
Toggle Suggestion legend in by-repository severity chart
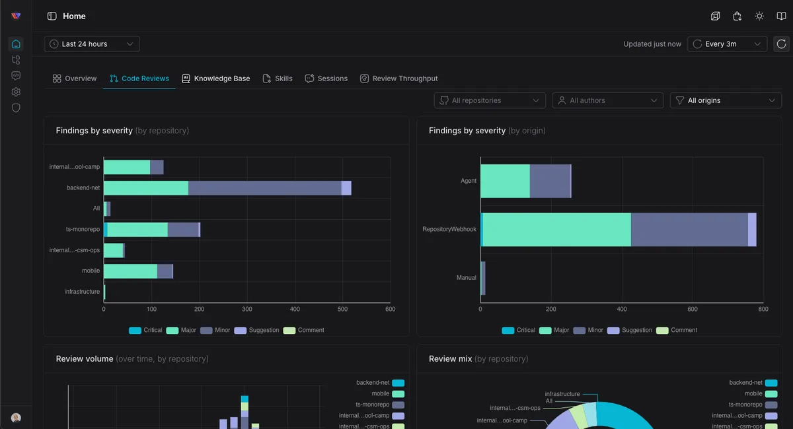256,330
